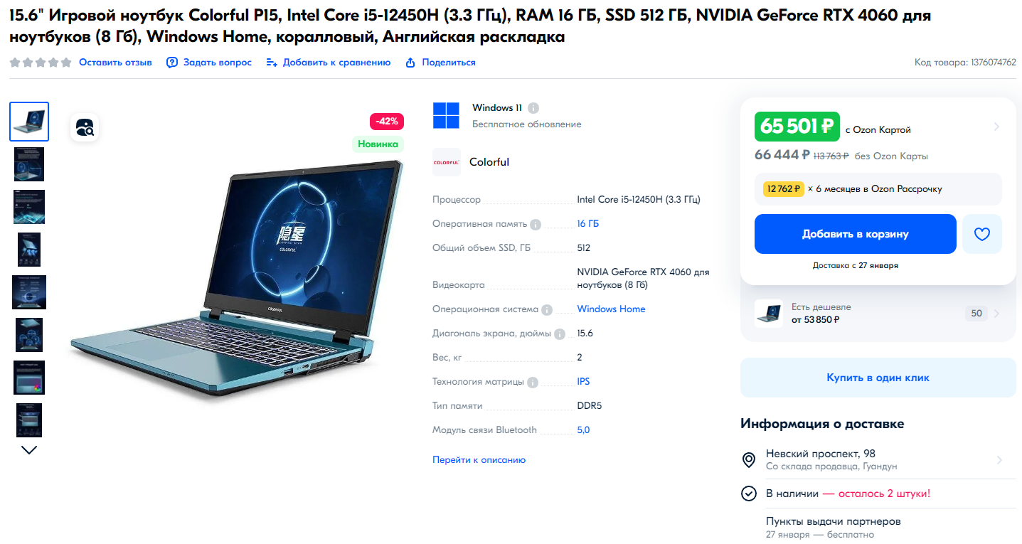
Task: Click info icon beside Технология матрицы
Action: point(533,382)
